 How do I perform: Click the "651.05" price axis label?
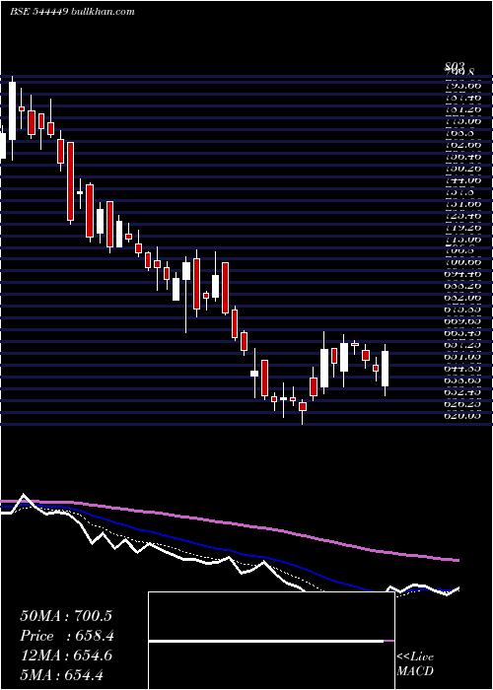tap(462, 357)
